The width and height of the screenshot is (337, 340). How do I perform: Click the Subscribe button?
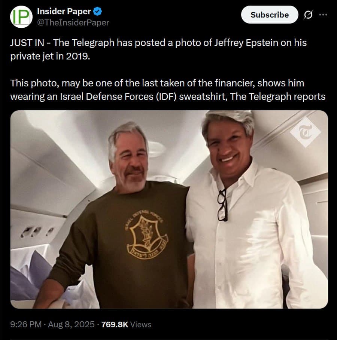[x=269, y=15]
